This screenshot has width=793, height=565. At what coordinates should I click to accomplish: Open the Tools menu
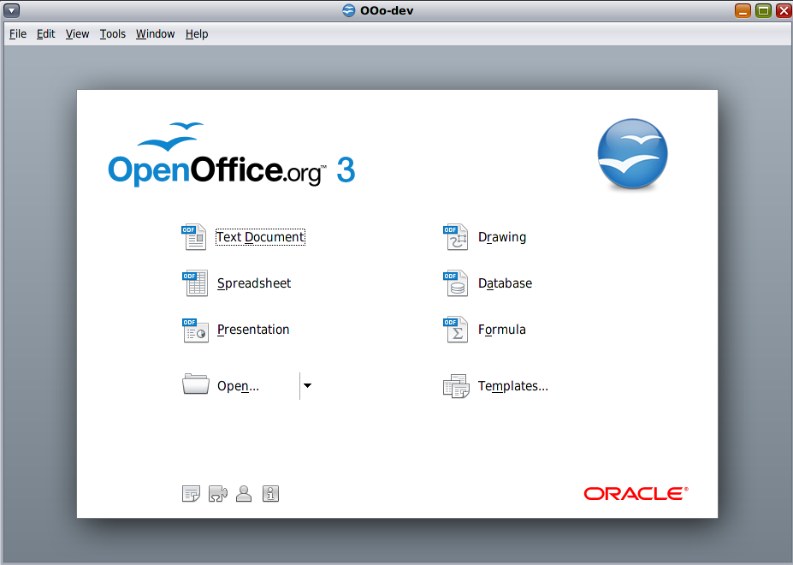click(x=112, y=34)
